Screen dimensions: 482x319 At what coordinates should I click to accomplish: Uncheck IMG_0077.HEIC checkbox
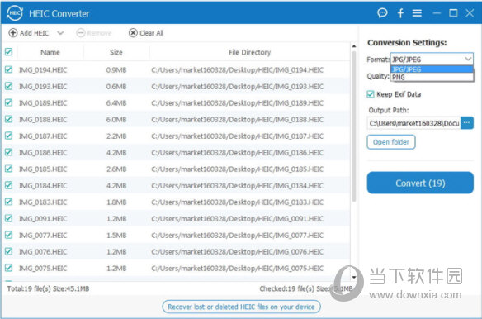tap(8, 235)
